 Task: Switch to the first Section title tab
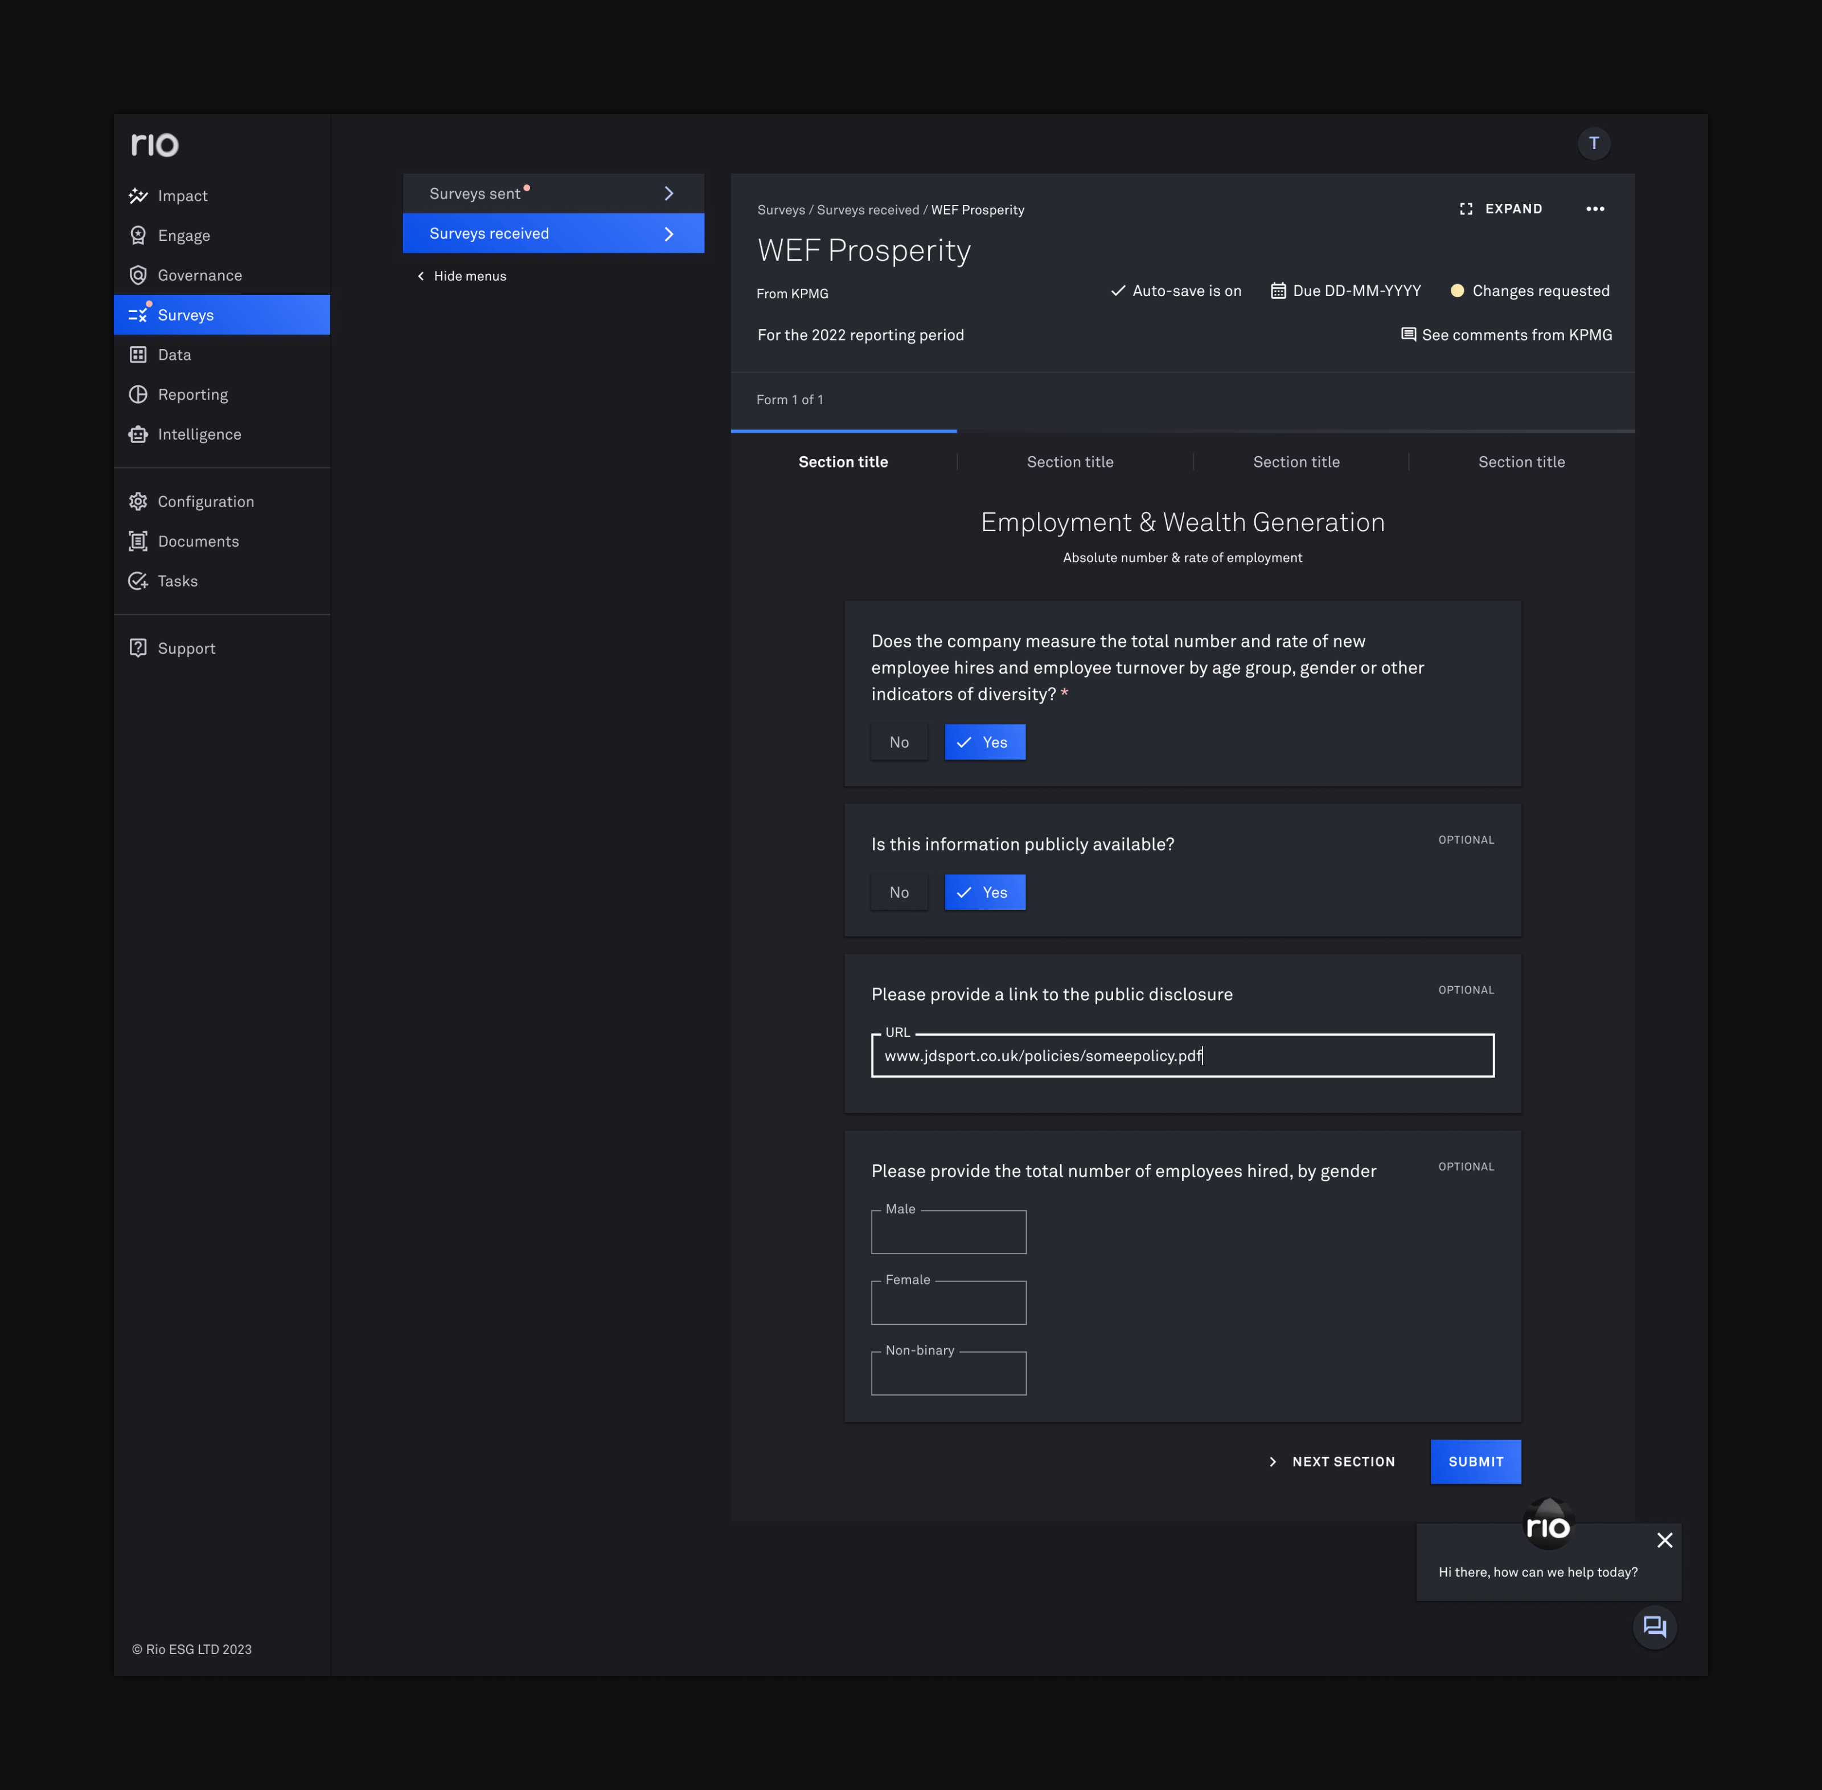click(x=843, y=462)
